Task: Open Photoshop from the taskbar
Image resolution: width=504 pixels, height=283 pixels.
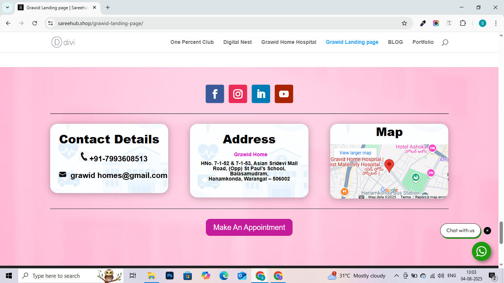Action: [170, 276]
